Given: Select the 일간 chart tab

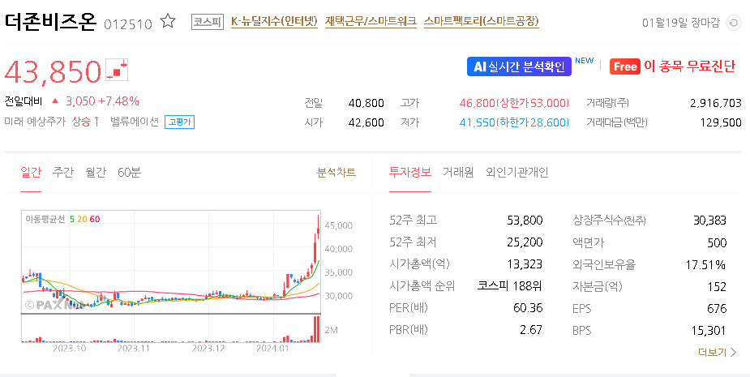Looking at the screenshot, I should click(x=31, y=172).
